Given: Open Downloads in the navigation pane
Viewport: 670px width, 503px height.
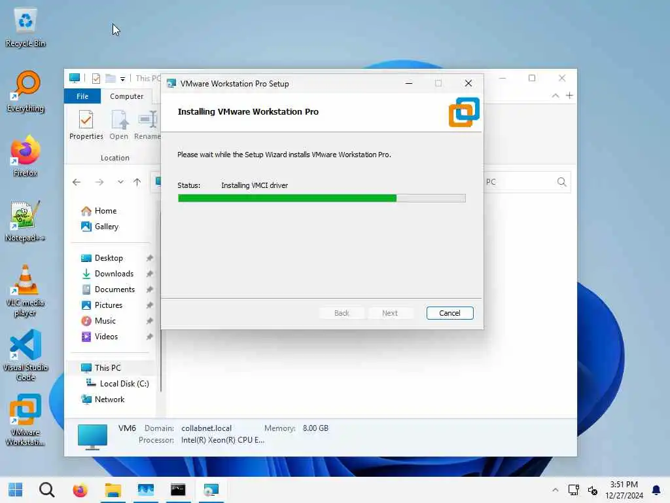Looking at the screenshot, I should point(114,274).
